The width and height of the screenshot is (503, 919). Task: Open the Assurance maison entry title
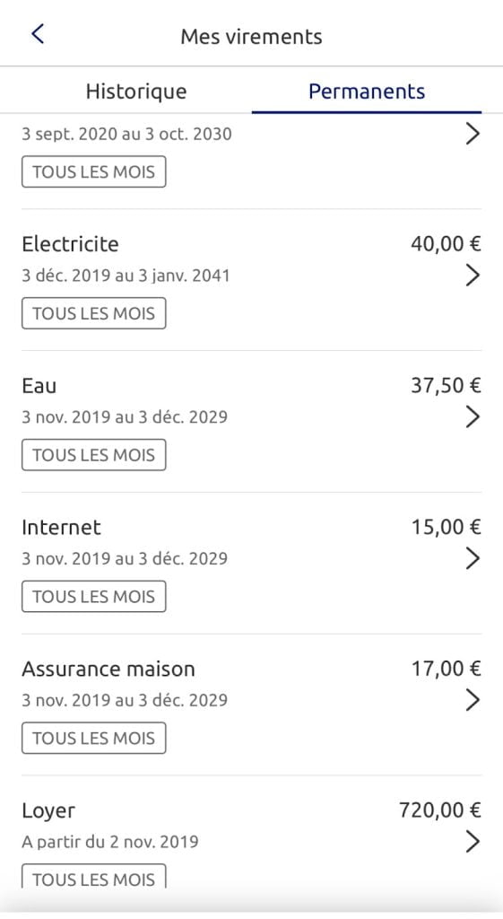click(x=108, y=669)
